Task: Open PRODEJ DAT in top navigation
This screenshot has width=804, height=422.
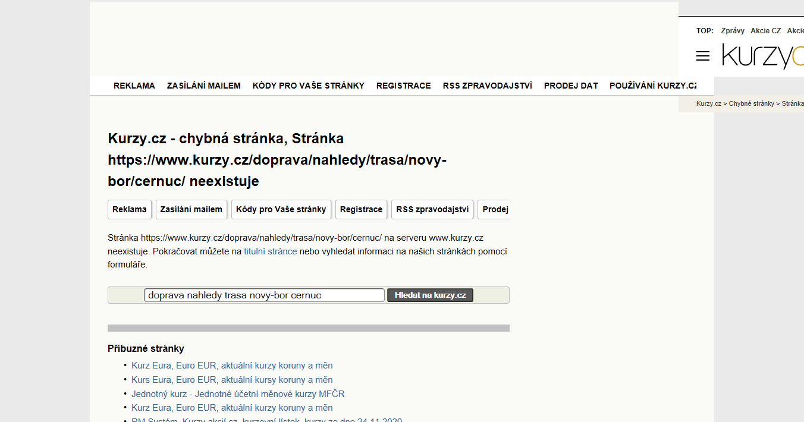Action: [571, 86]
